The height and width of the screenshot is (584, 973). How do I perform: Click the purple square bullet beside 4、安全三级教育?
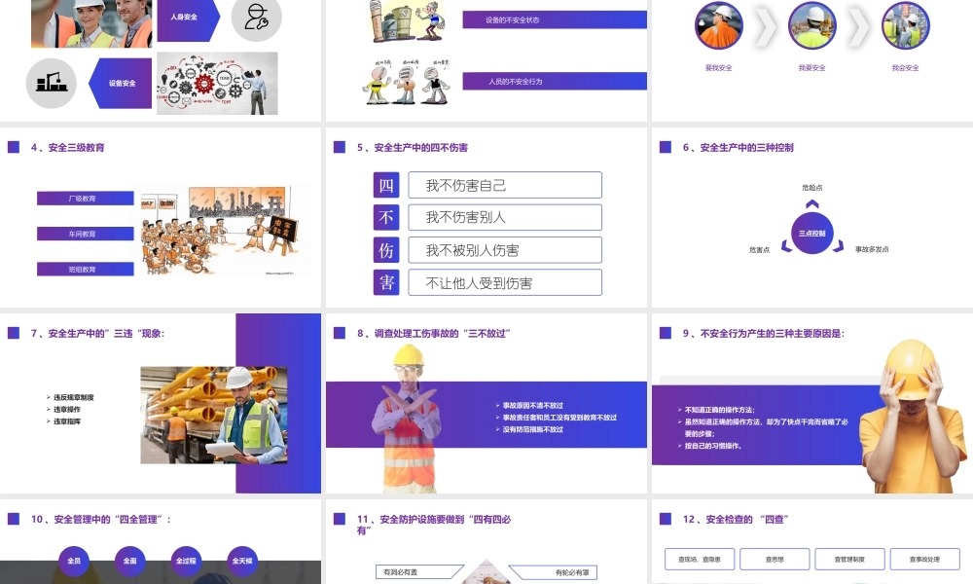[x=14, y=148]
